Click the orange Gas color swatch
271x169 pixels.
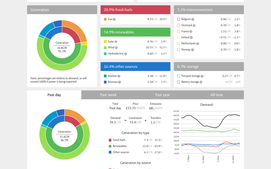click(105, 19)
